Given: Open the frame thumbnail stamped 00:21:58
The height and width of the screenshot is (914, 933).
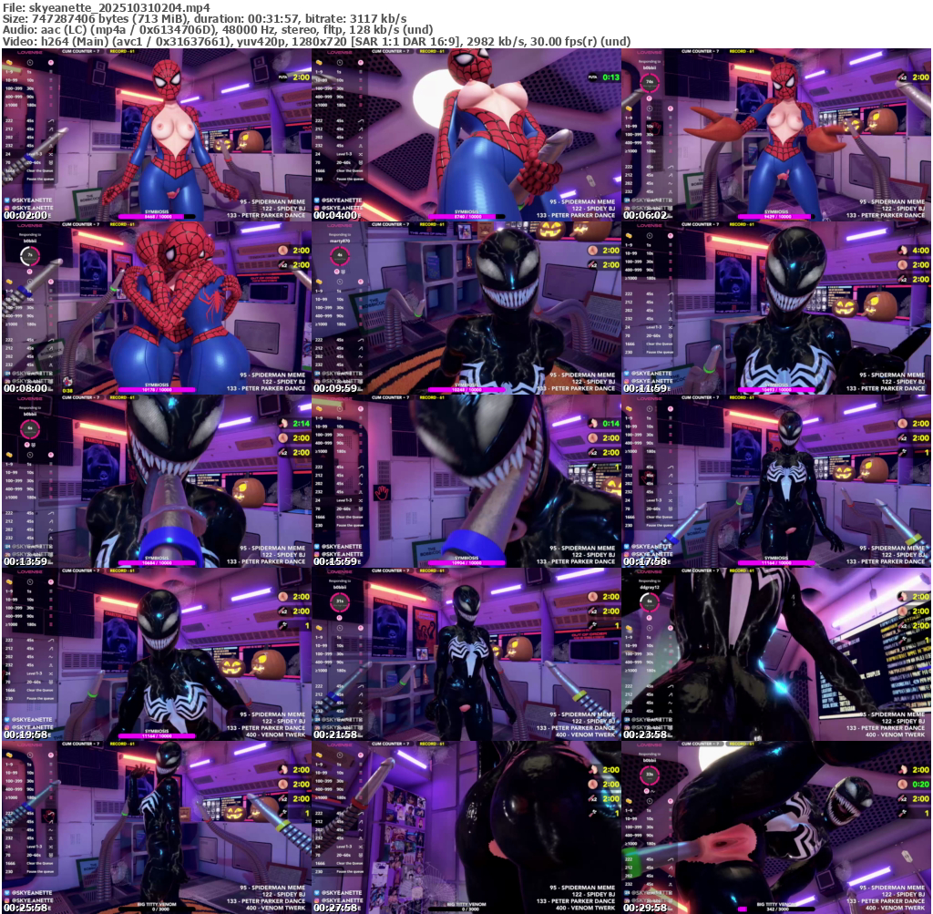Looking at the screenshot, I should pyautogui.click(x=466, y=654).
